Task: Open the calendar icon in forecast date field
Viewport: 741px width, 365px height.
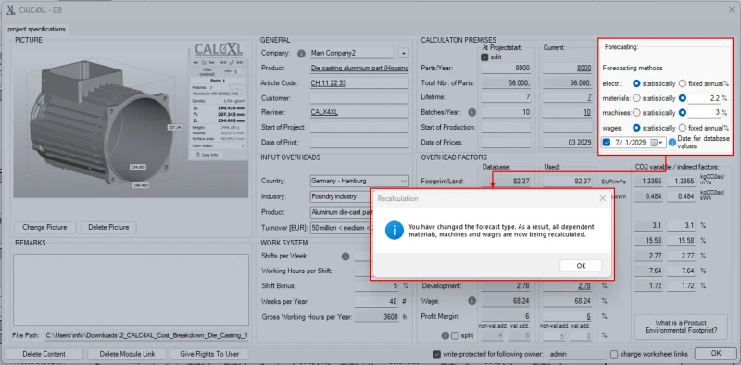Action: tap(654, 143)
